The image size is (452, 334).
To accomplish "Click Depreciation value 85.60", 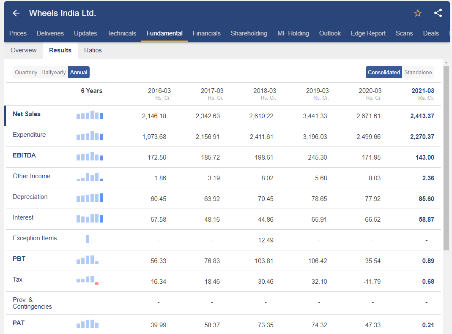I will [426, 199].
